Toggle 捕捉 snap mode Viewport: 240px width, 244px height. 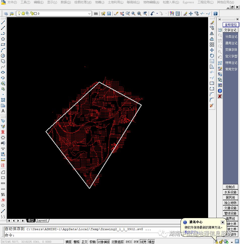point(68,242)
